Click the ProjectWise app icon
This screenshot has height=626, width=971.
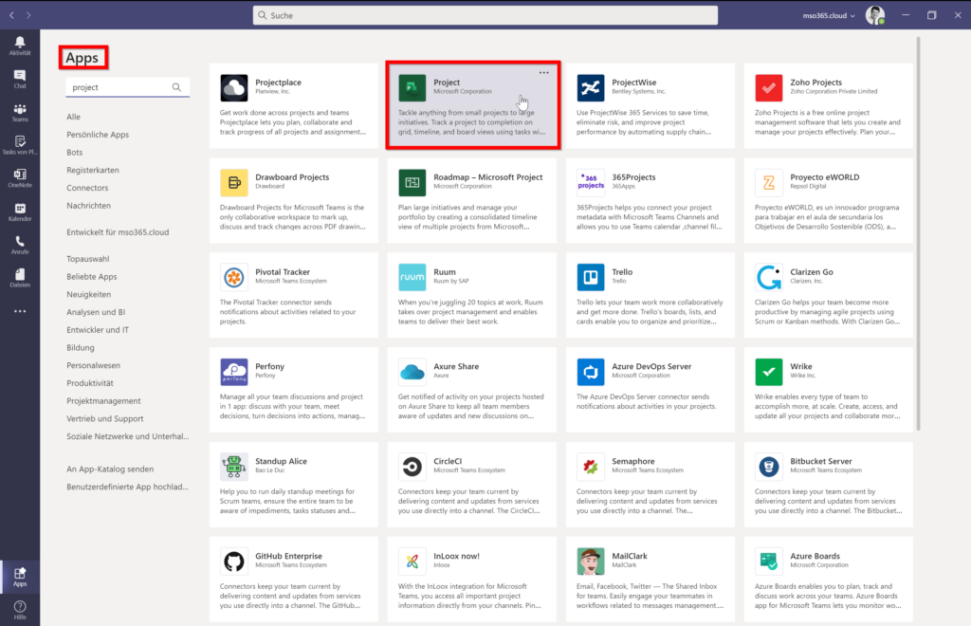pyautogui.click(x=590, y=88)
